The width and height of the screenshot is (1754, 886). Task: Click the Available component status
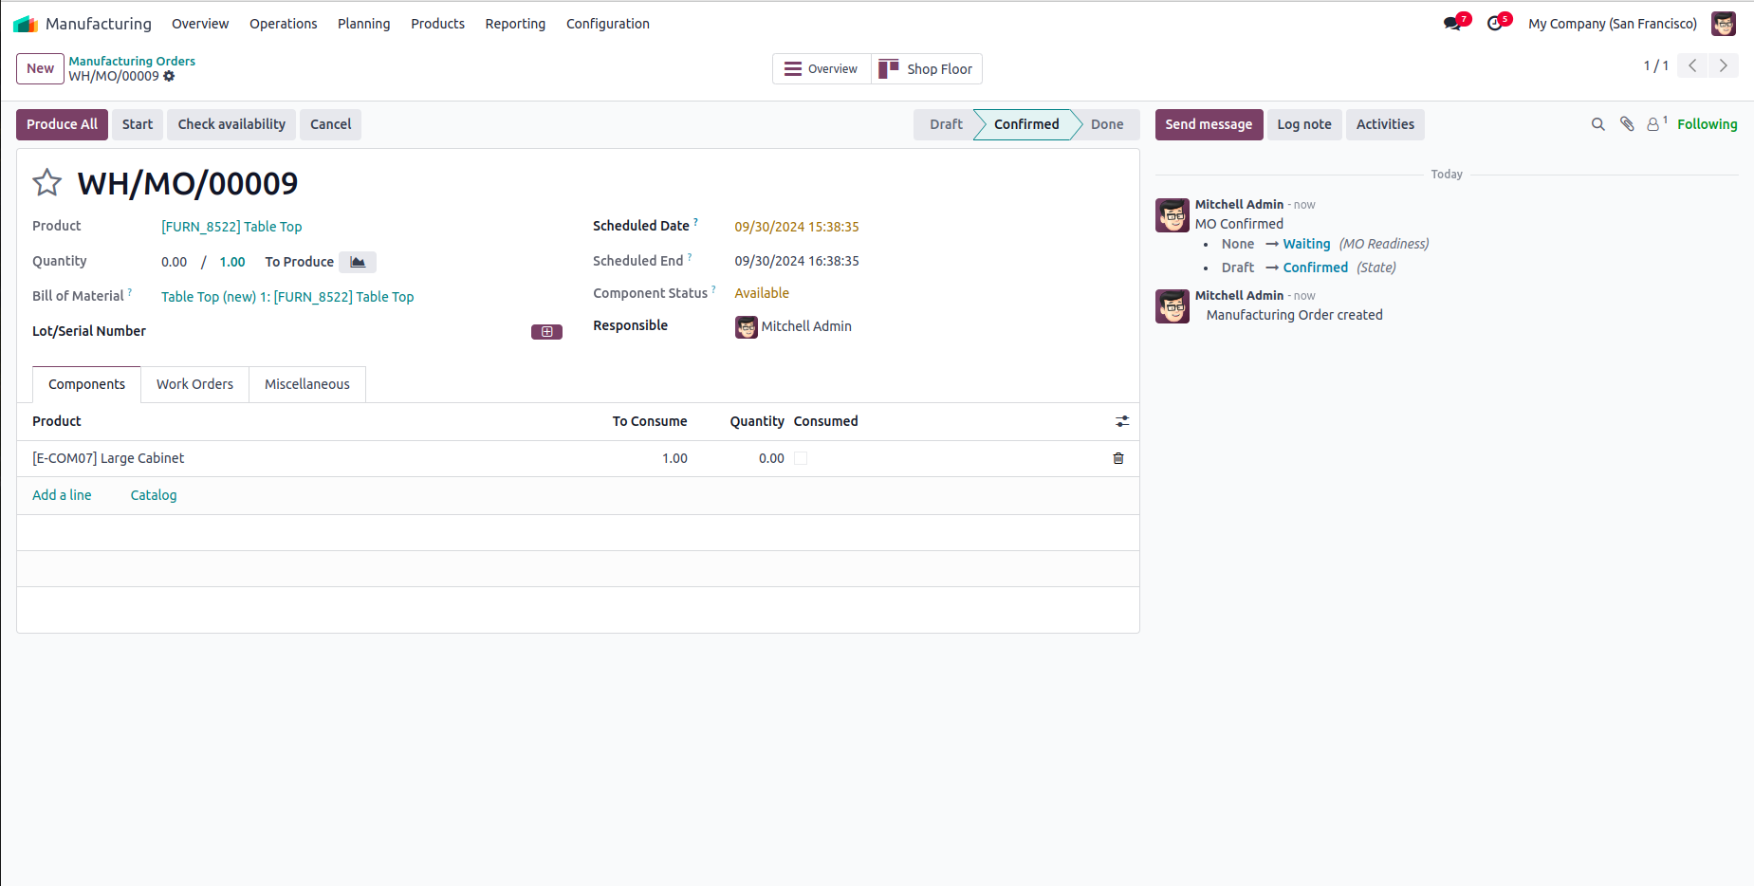click(762, 293)
